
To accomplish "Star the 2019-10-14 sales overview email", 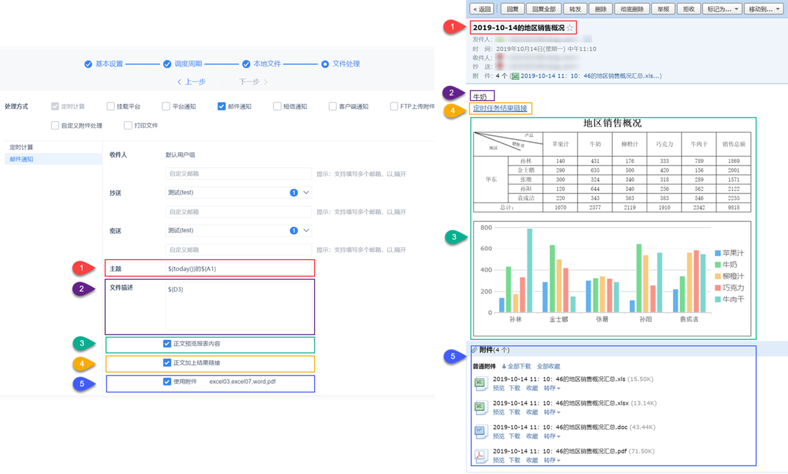I will 570,28.
